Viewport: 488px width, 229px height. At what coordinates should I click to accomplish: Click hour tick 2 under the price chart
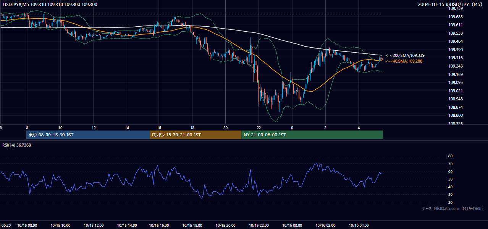325,127
